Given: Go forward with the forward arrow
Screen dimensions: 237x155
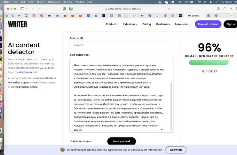Looking at the screenshot, I should [39, 9].
